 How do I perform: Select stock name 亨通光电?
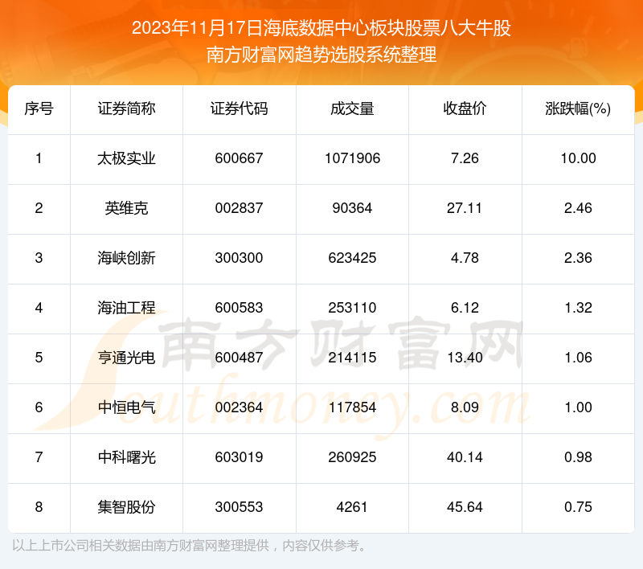[x=126, y=358]
